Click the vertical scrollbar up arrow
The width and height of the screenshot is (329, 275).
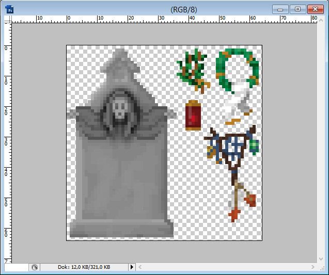(321, 20)
